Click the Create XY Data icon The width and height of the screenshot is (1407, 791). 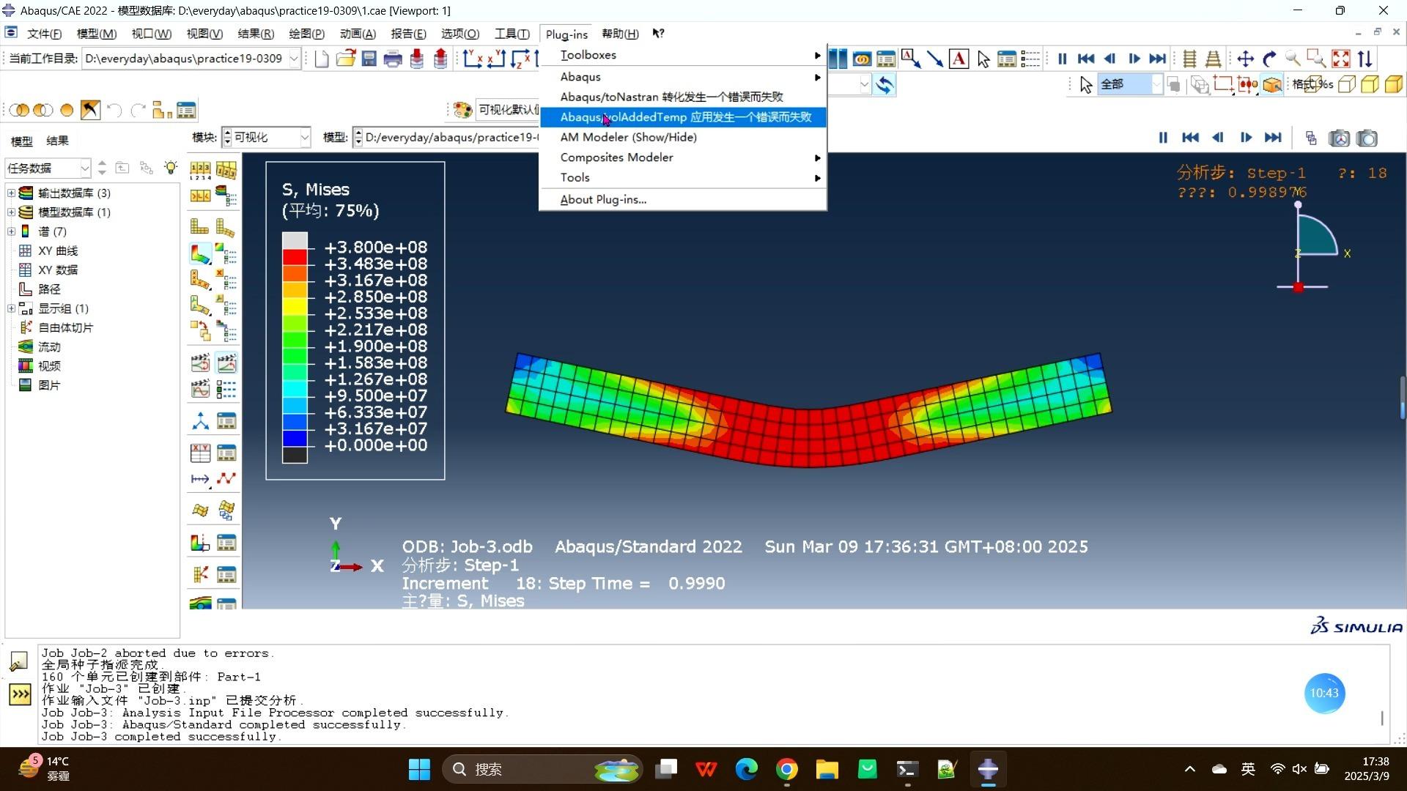[200, 453]
